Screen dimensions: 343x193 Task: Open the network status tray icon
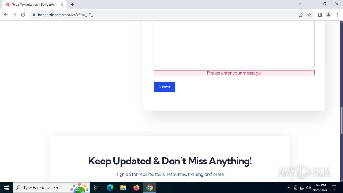(x=302, y=188)
